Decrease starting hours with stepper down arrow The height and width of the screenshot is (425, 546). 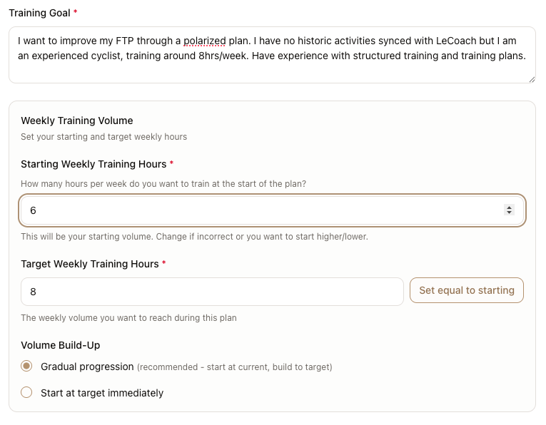click(509, 213)
